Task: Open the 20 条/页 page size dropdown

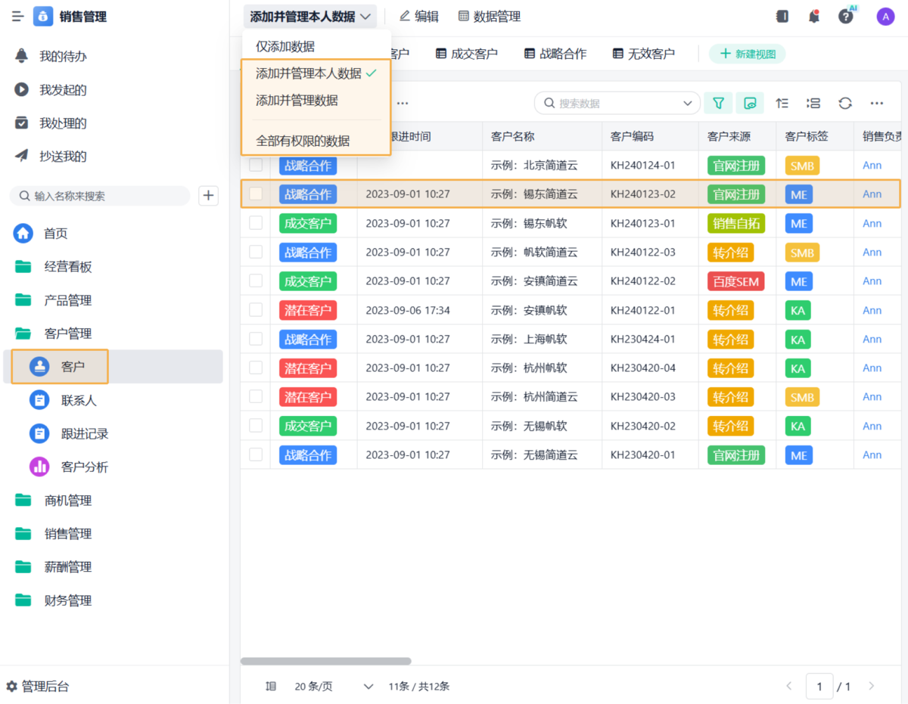Action: tap(334, 687)
